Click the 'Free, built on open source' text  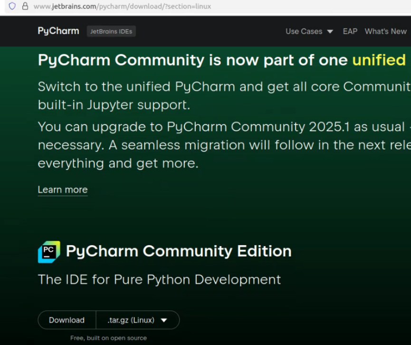tap(108, 338)
